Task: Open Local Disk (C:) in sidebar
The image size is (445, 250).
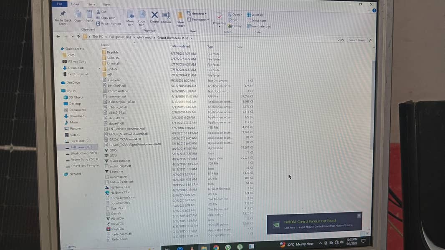Action: pos(78,141)
